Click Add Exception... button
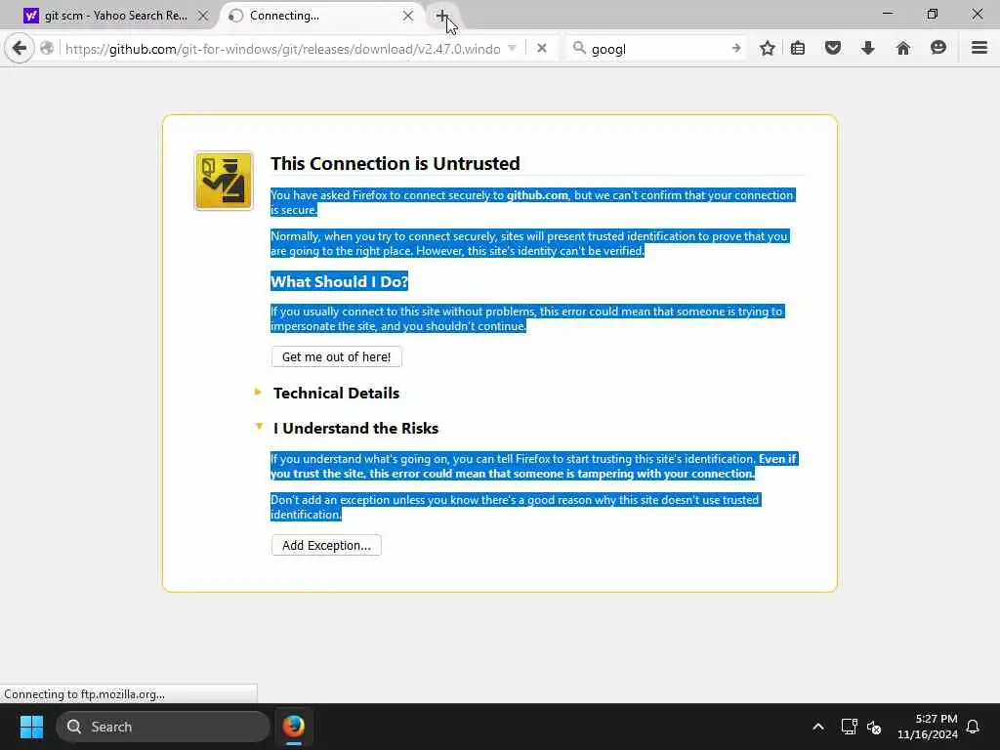The image size is (1000, 750). pyautogui.click(x=326, y=545)
